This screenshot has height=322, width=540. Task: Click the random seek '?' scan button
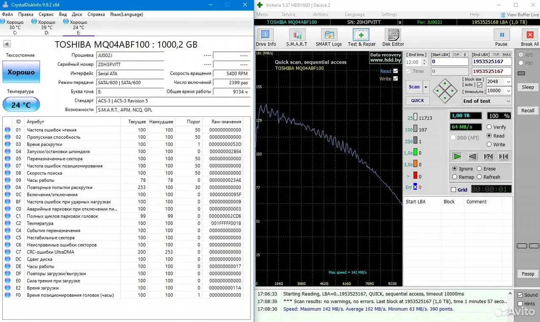[488, 156]
